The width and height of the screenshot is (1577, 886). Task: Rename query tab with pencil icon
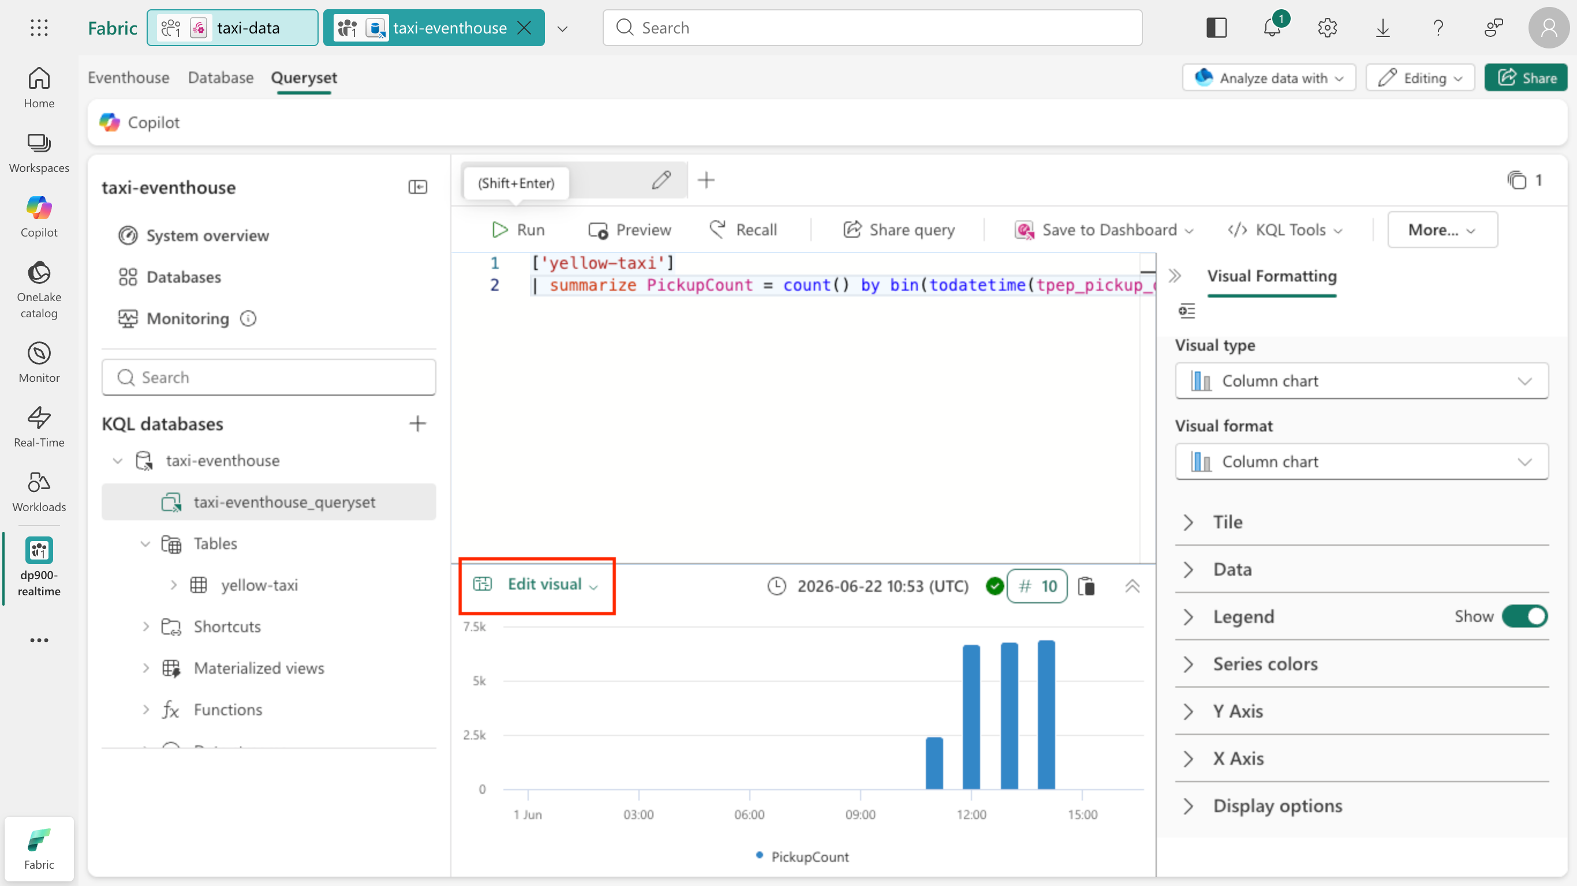point(661,180)
